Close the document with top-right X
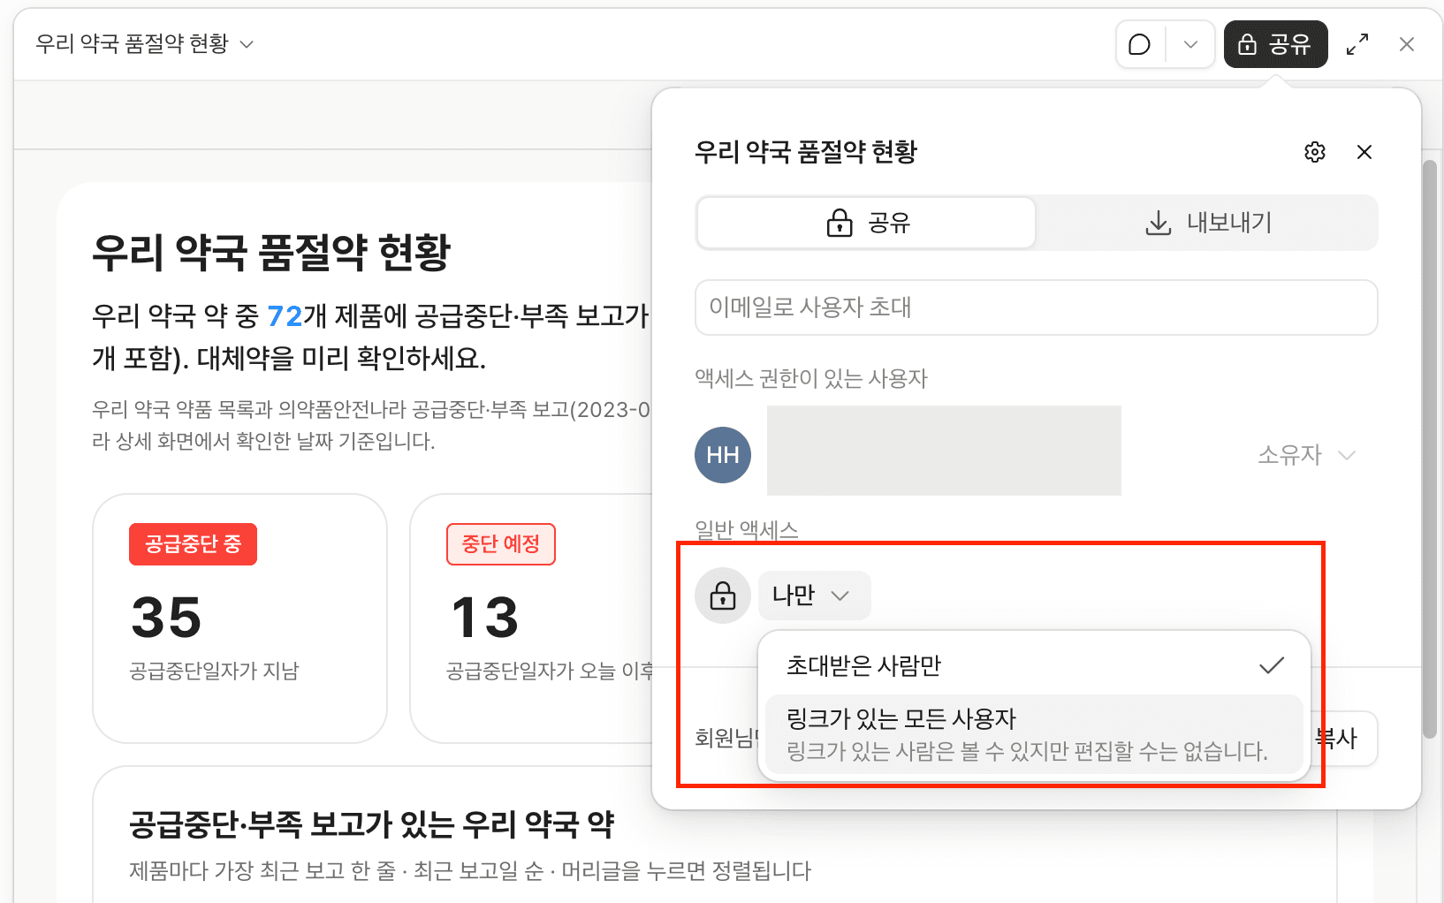Viewport: 1444px width, 903px height. tap(1407, 44)
